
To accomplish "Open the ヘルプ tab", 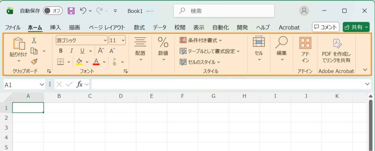I will [263, 27].
